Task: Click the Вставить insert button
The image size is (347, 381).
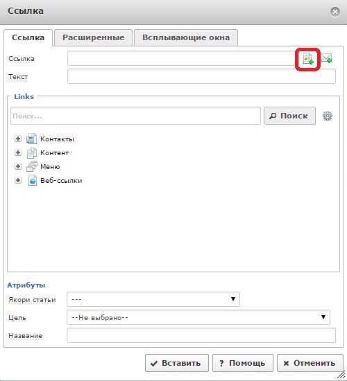Action: coord(177,363)
